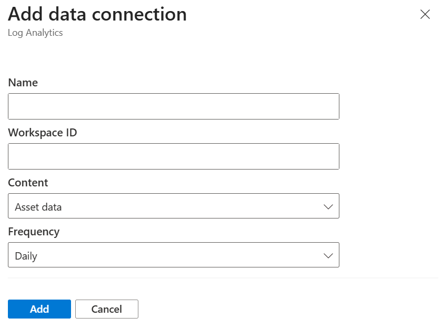Dismiss the dialog using Cancel
Viewport: 442px width, 328px height.
point(106,309)
